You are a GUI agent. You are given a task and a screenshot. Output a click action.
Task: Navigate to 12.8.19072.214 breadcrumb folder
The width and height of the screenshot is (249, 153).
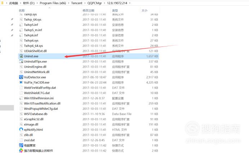[117, 3]
